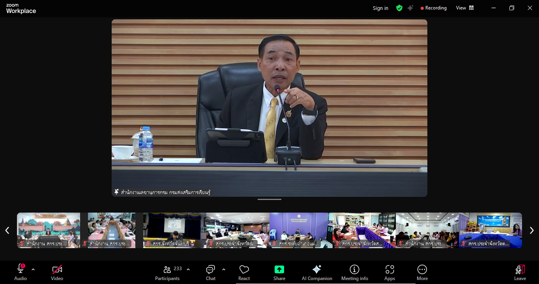Go to previous participants with left arrow
This screenshot has width=539, height=284.
coord(7,230)
